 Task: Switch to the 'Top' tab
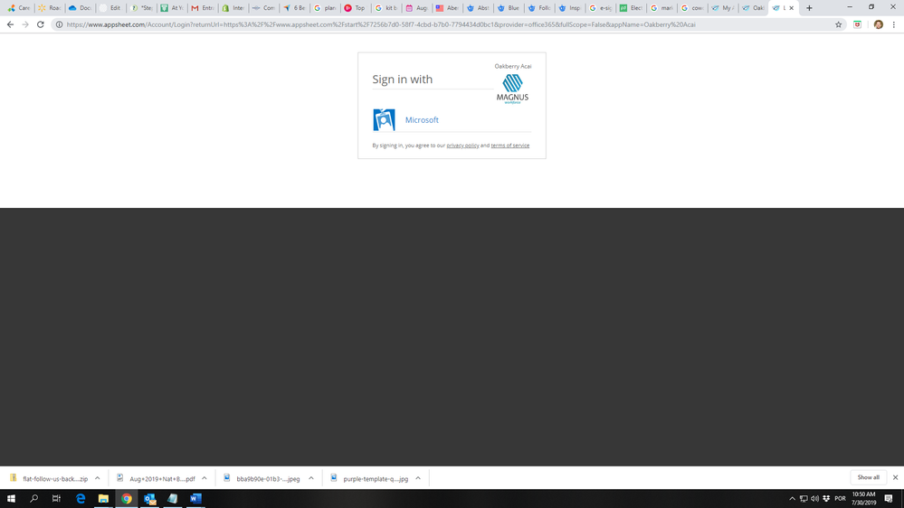coord(355,8)
